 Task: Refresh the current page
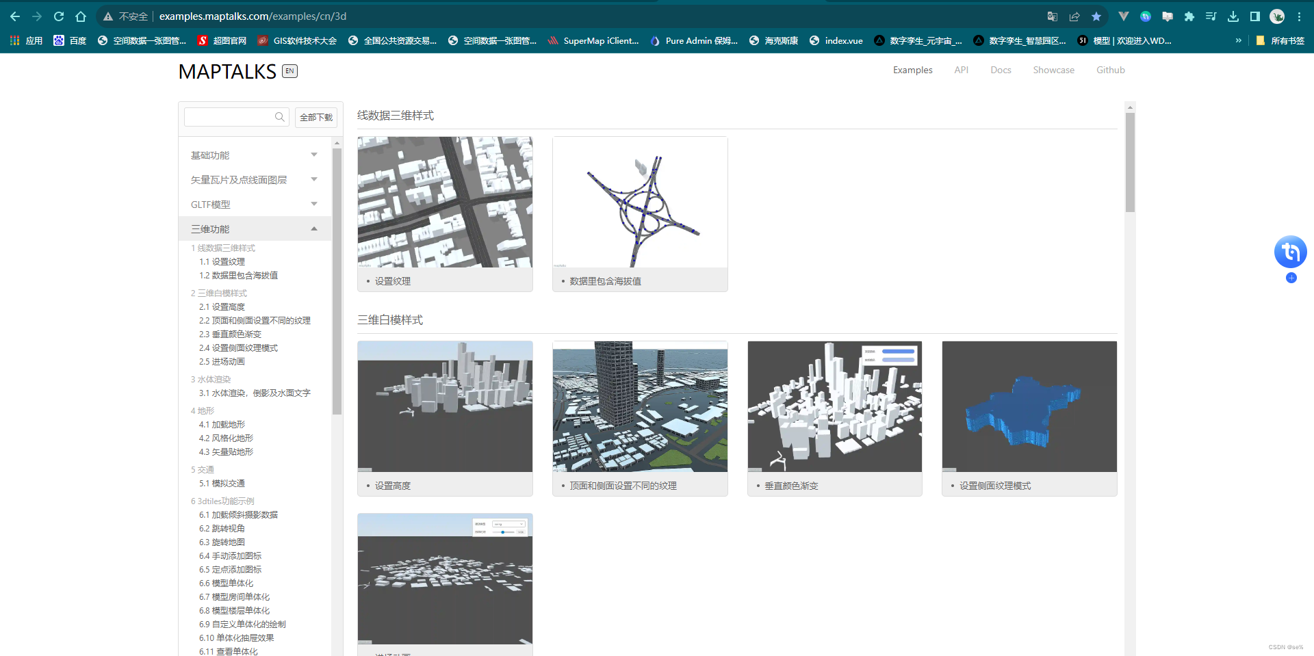click(x=59, y=16)
